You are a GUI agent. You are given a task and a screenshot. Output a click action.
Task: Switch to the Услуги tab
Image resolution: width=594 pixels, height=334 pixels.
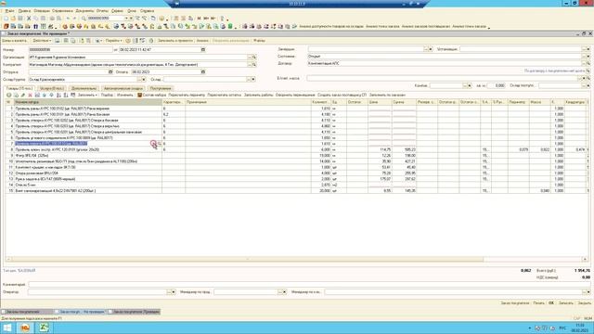[52, 88]
